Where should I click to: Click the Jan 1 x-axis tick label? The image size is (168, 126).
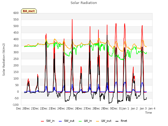[x=125, y=108]
